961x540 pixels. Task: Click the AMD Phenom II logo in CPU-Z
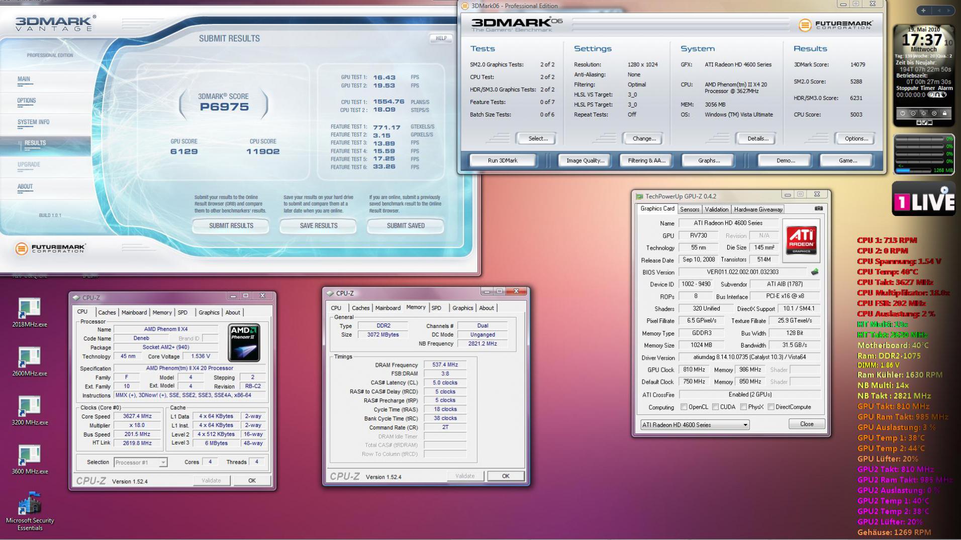(x=244, y=343)
